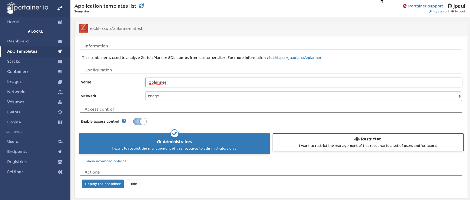Show advanced options
Image resolution: width=470 pixels, height=200 pixels.
[106, 161]
